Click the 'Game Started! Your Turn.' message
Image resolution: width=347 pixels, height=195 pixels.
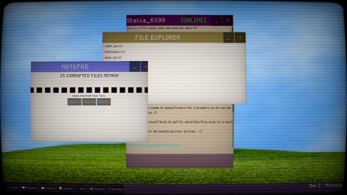[x=89, y=96]
